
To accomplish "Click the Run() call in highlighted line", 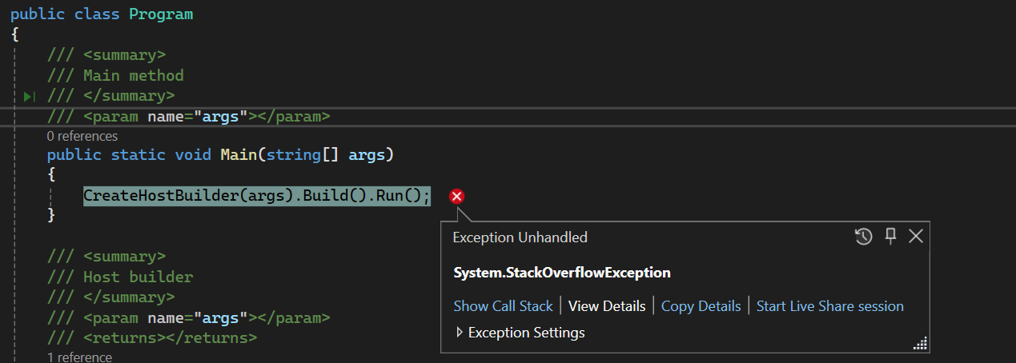I will [x=401, y=196].
